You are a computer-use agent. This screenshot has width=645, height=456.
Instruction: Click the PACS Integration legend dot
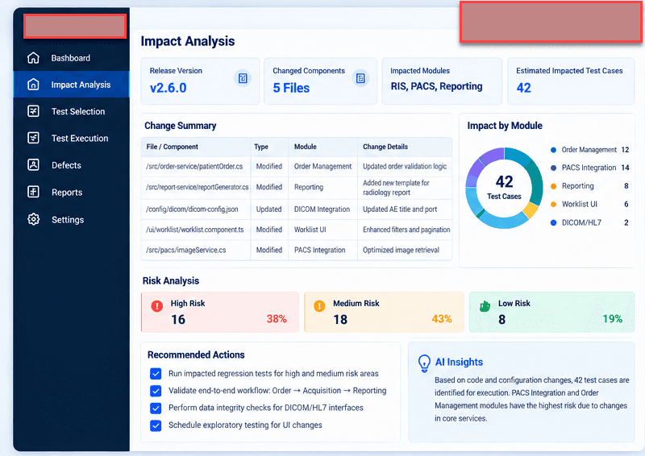coord(553,168)
